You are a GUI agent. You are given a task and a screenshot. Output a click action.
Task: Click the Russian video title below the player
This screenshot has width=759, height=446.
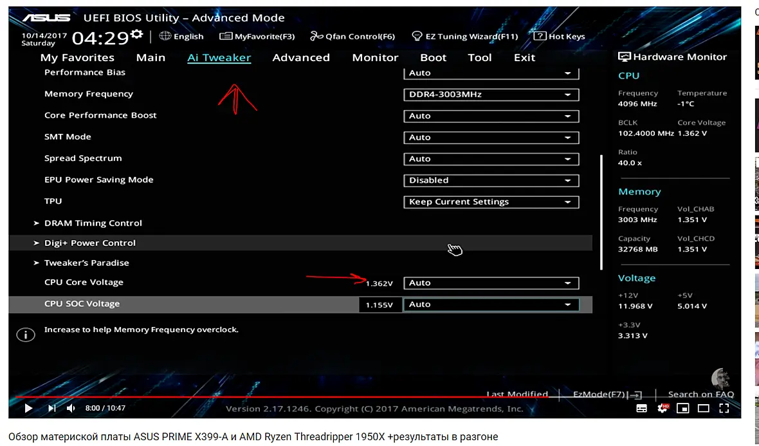(x=253, y=437)
